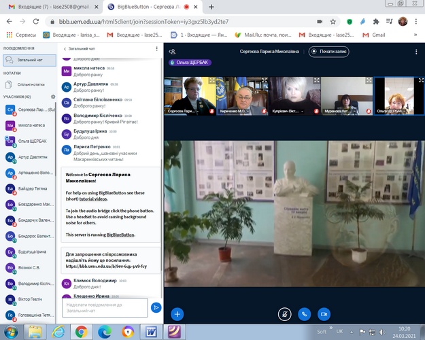Show hidden system tray icons
This screenshot has width=425, height=340.
point(352,332)
